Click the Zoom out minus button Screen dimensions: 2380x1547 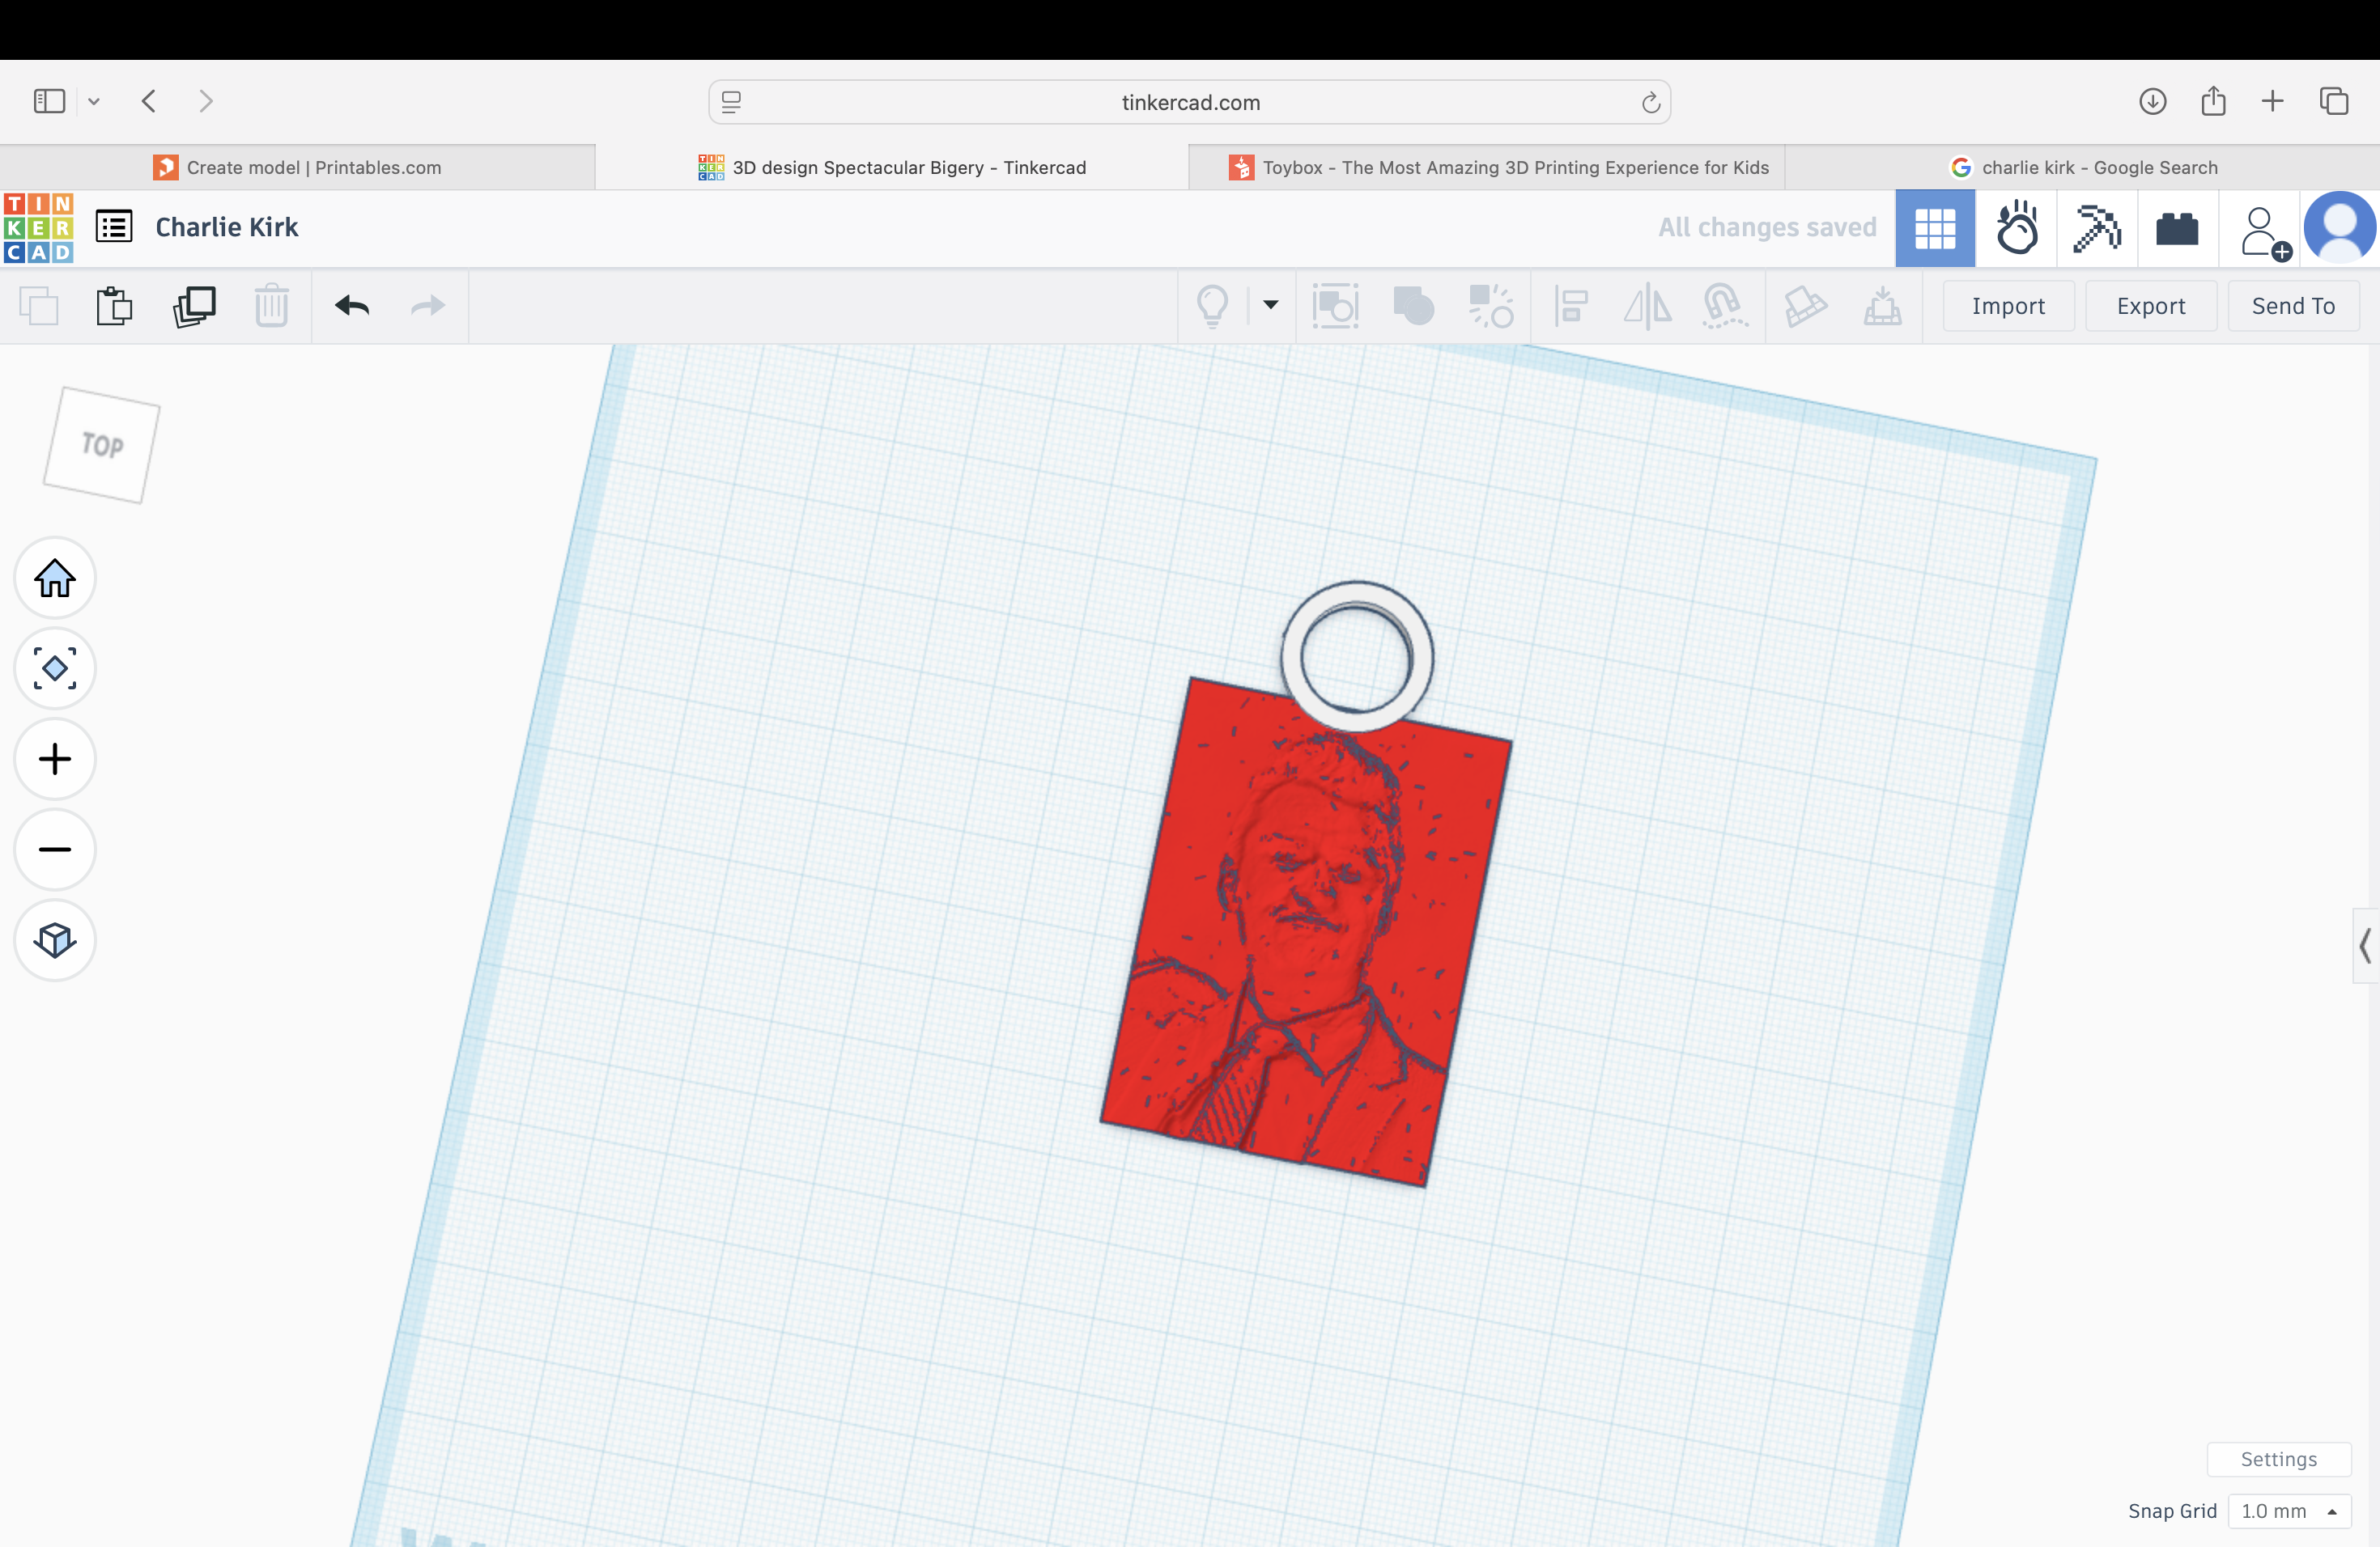tap(55, 850)
